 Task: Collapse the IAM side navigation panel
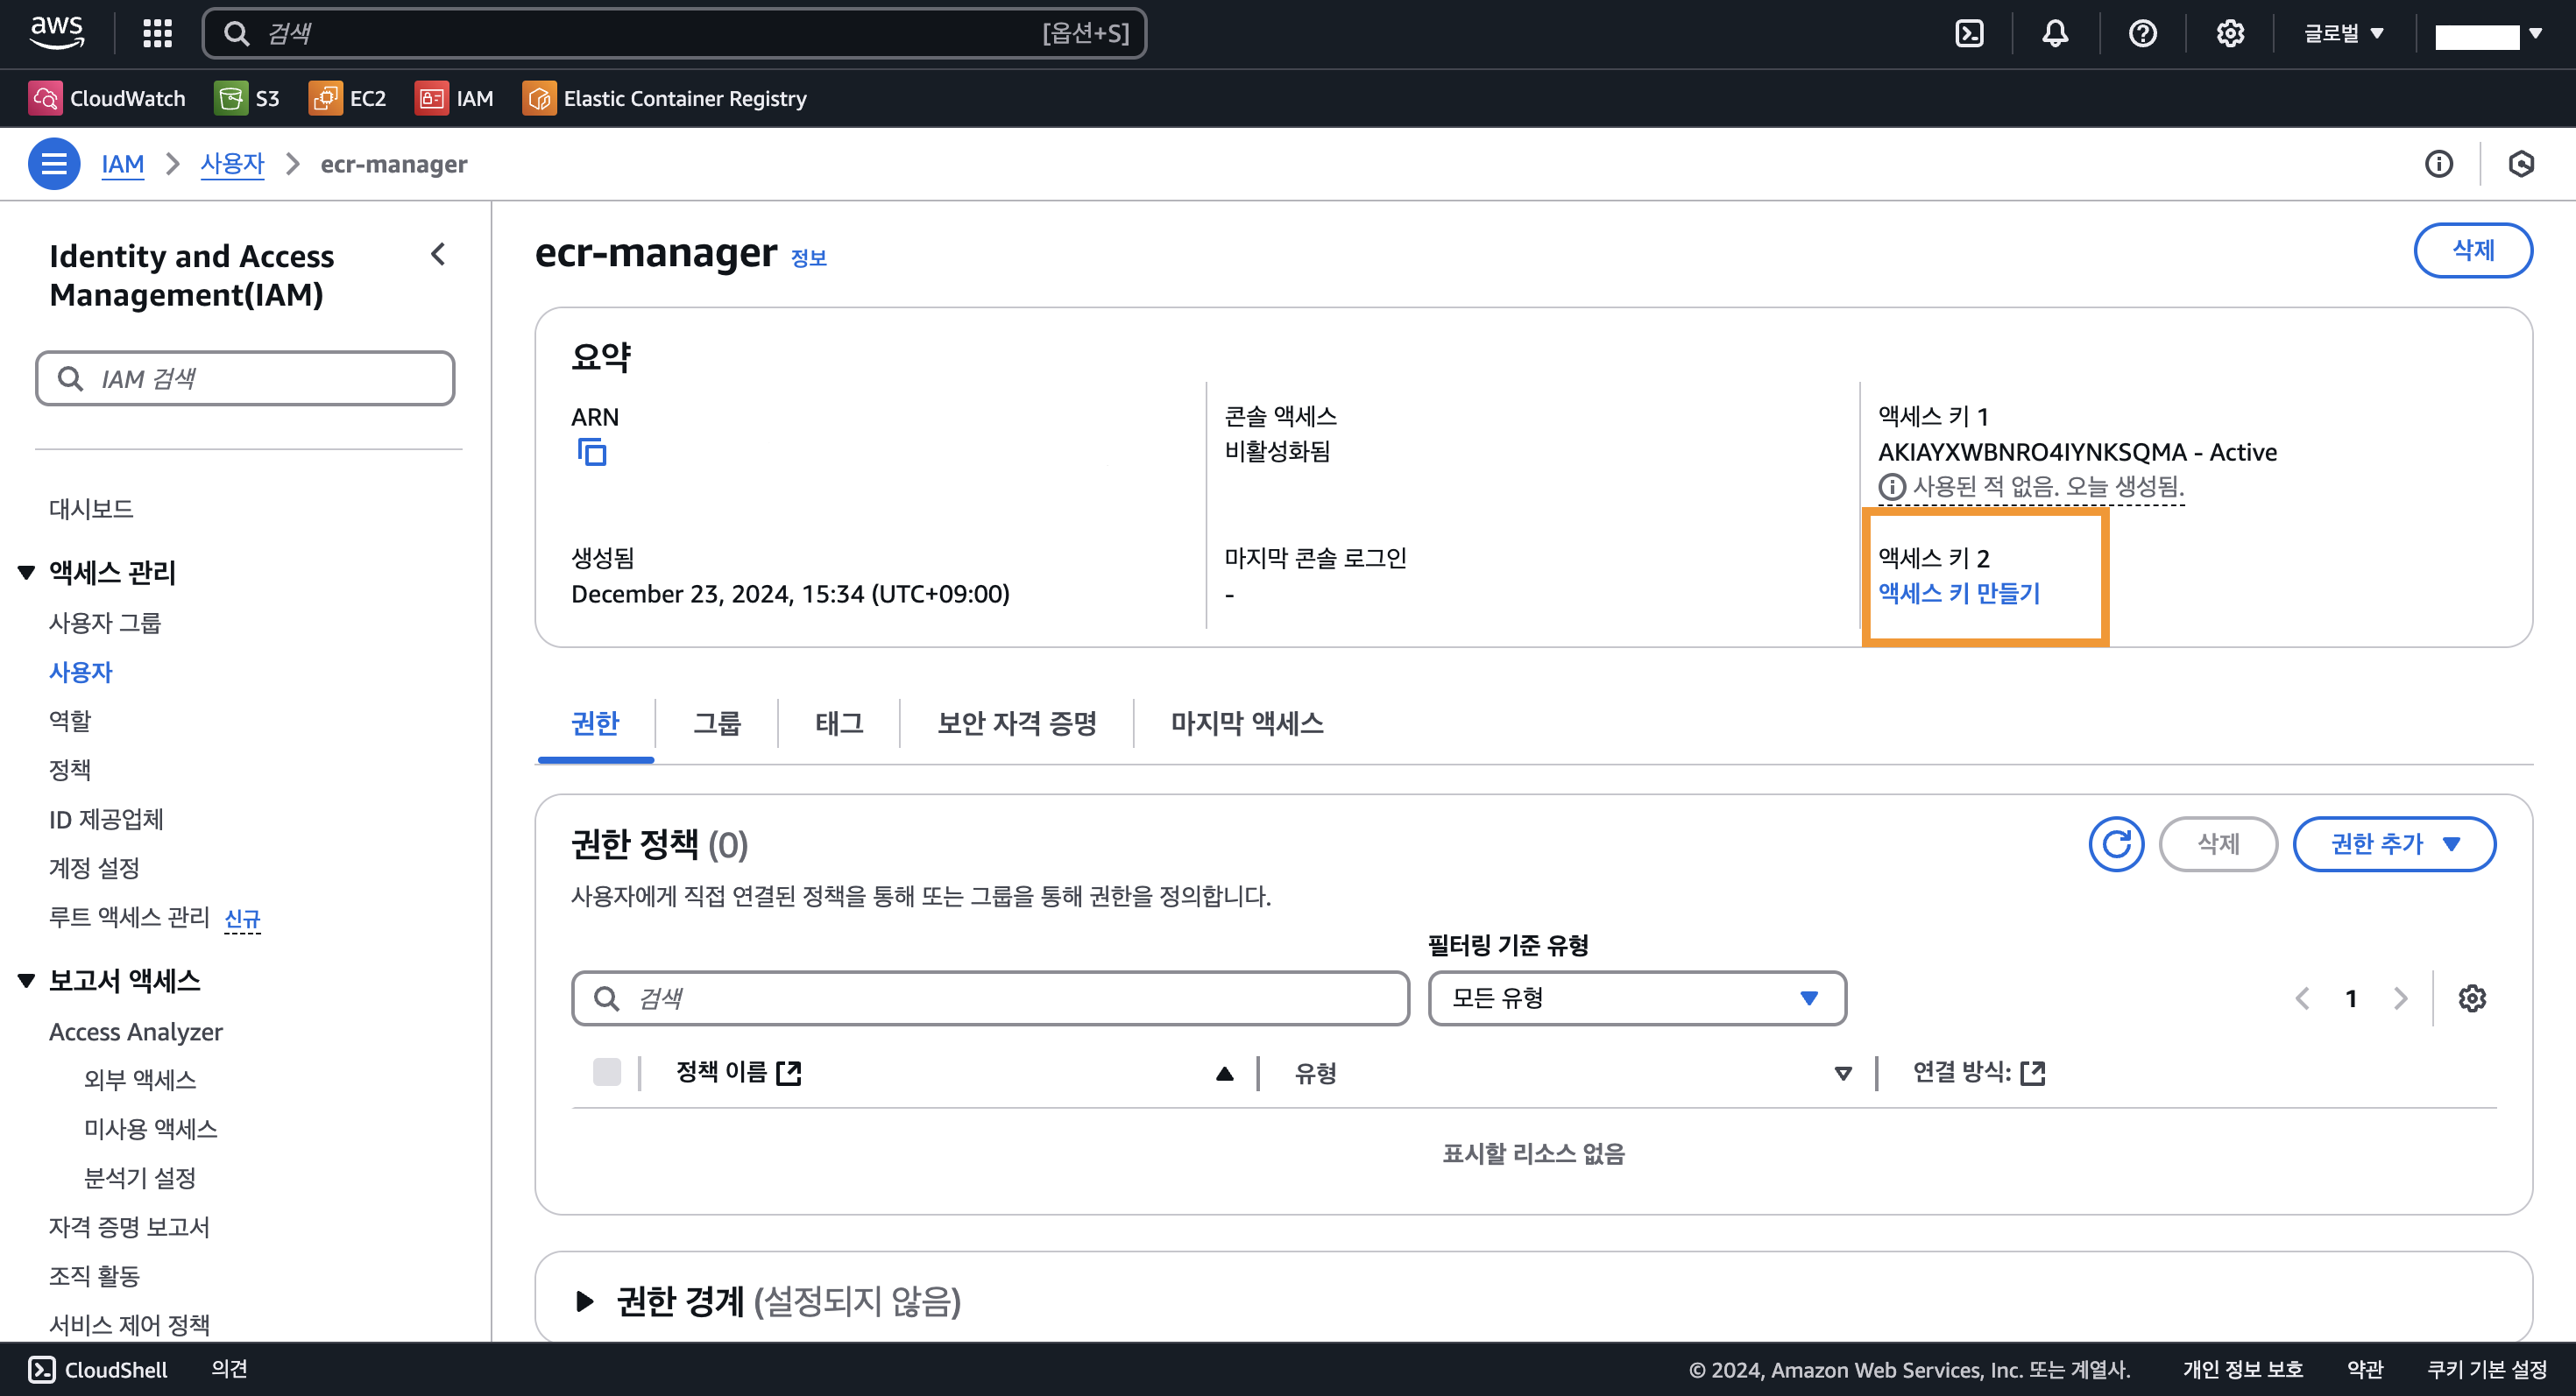(438, 255)
